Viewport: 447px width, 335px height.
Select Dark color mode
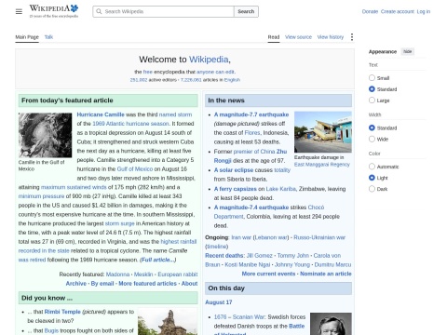(x=372, y=189)
